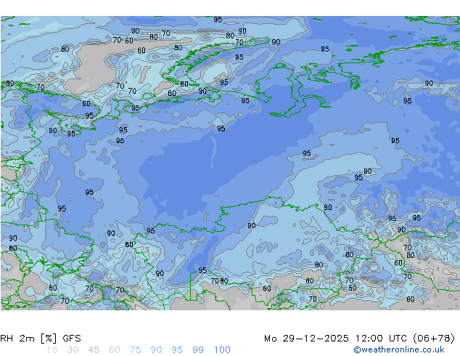Viewport: 460px width, 356px height.
Task: Click the legend value 99
Action: [x=198, y=350]
